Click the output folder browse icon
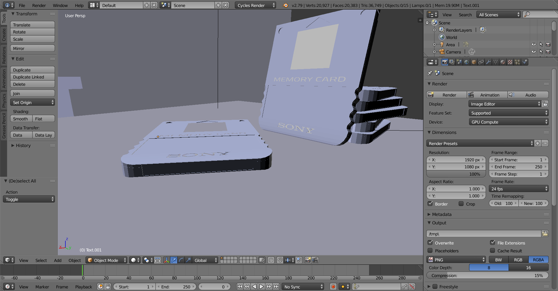This screenshot has width=558, height=291. coord(545,234)
